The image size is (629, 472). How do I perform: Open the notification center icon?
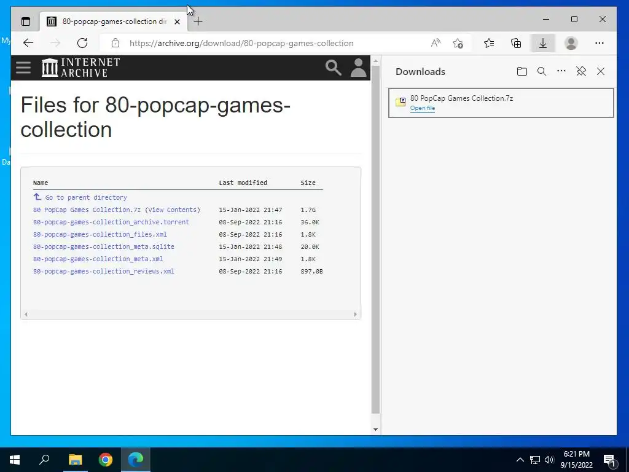609,460
